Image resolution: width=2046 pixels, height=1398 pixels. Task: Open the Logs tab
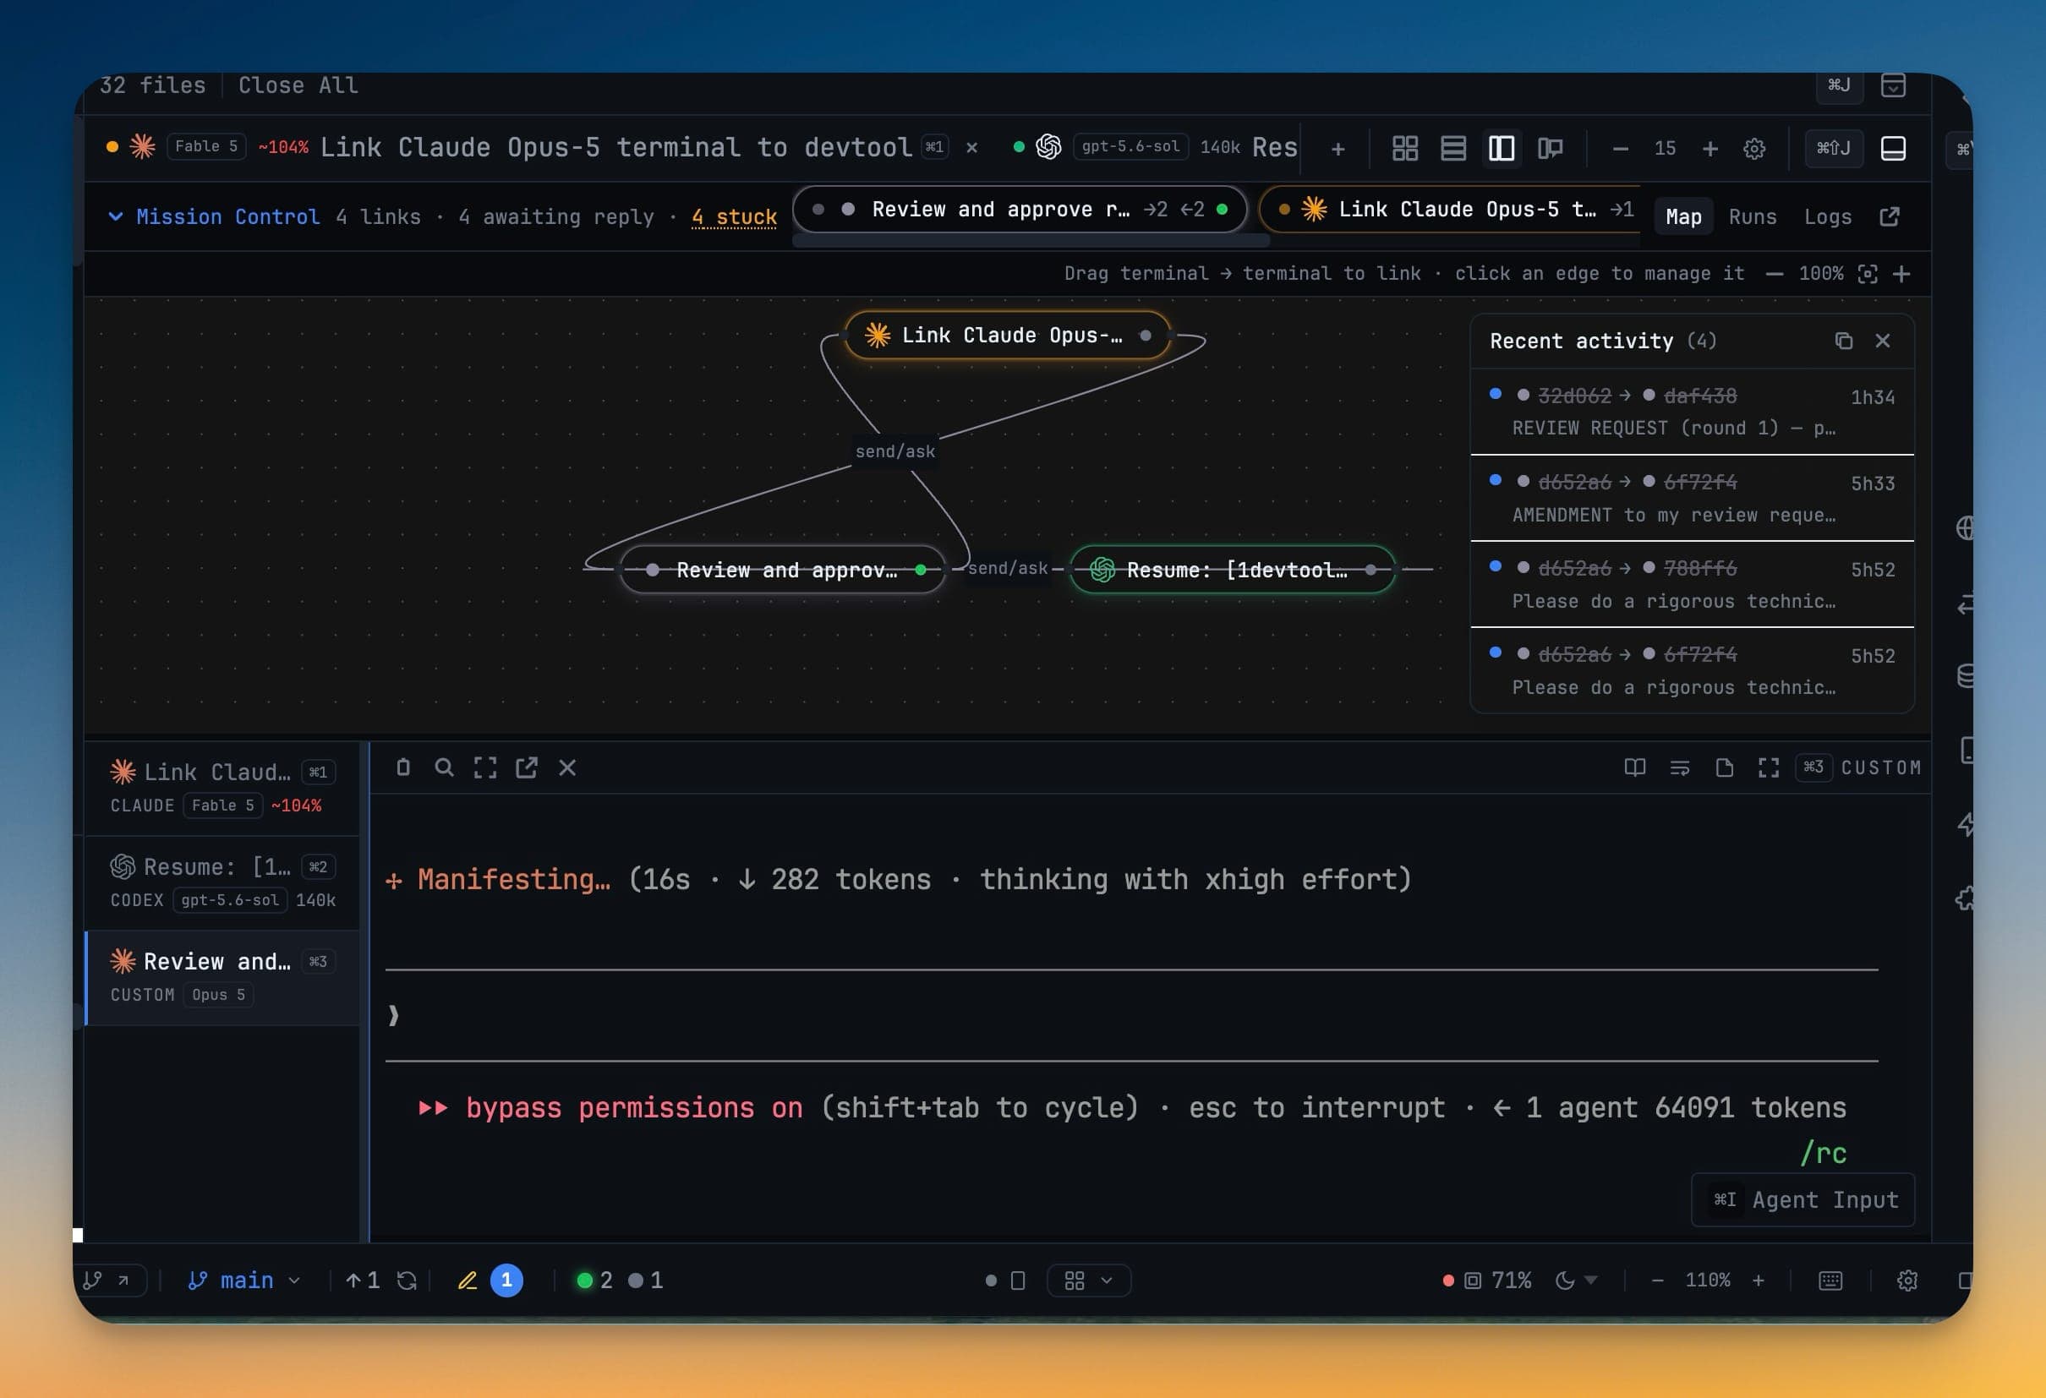pyautogui.click(x=1828, y=216)
